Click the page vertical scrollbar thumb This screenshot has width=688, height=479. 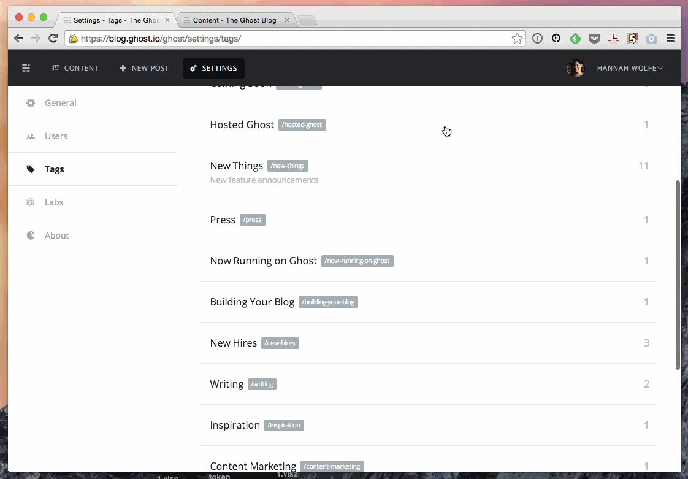[678, 274]
